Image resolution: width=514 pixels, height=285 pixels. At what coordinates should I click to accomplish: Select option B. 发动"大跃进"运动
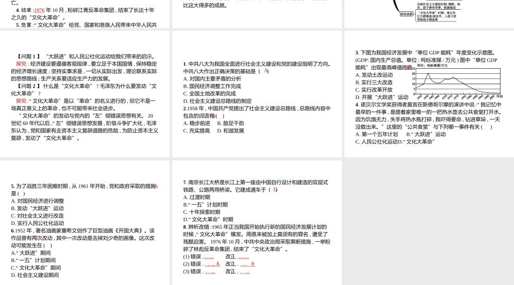[38, 208]
